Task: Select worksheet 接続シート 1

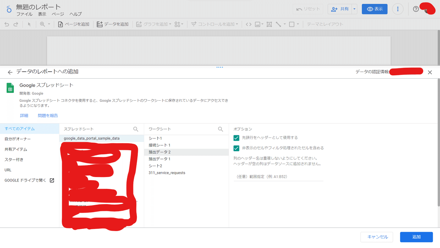Action: point(186,145)
